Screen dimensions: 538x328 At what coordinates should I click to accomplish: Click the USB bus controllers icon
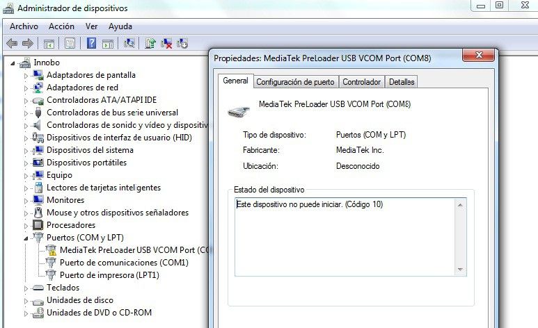click(x=38, y=113)
